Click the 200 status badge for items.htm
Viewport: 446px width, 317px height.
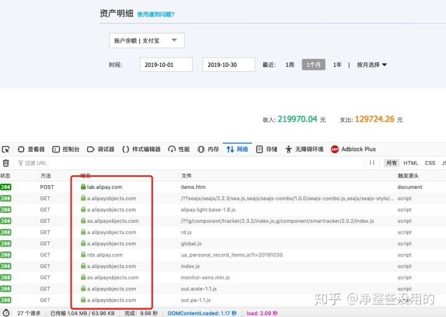(6, 187)
